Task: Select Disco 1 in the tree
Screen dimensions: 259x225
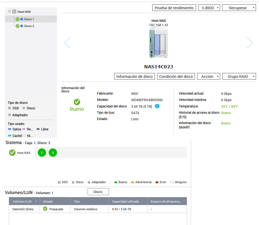Action: [x=29, y=19]
